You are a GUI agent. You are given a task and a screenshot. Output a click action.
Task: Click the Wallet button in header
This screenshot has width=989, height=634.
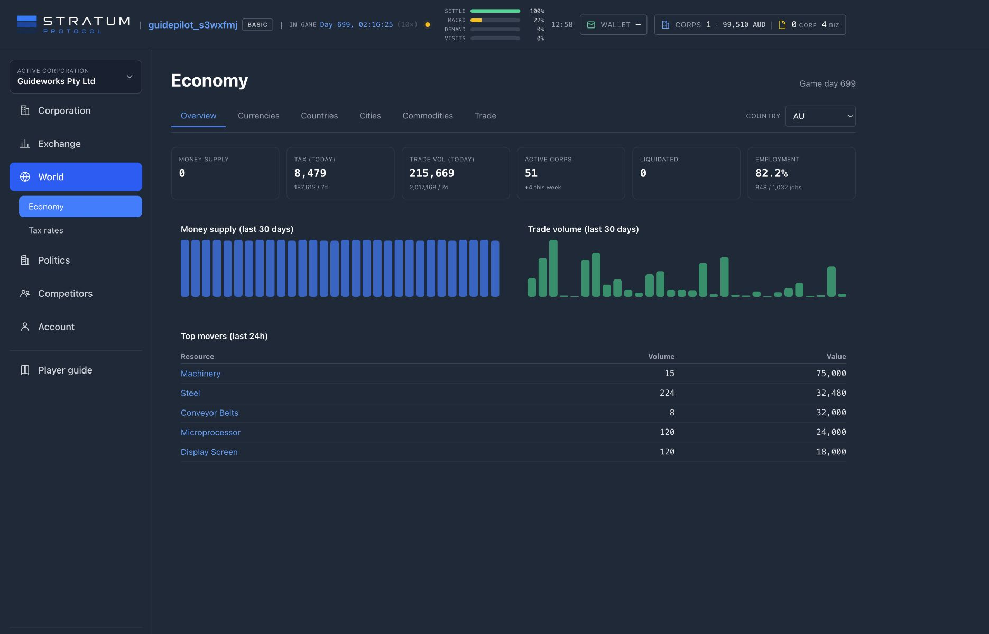613,25
